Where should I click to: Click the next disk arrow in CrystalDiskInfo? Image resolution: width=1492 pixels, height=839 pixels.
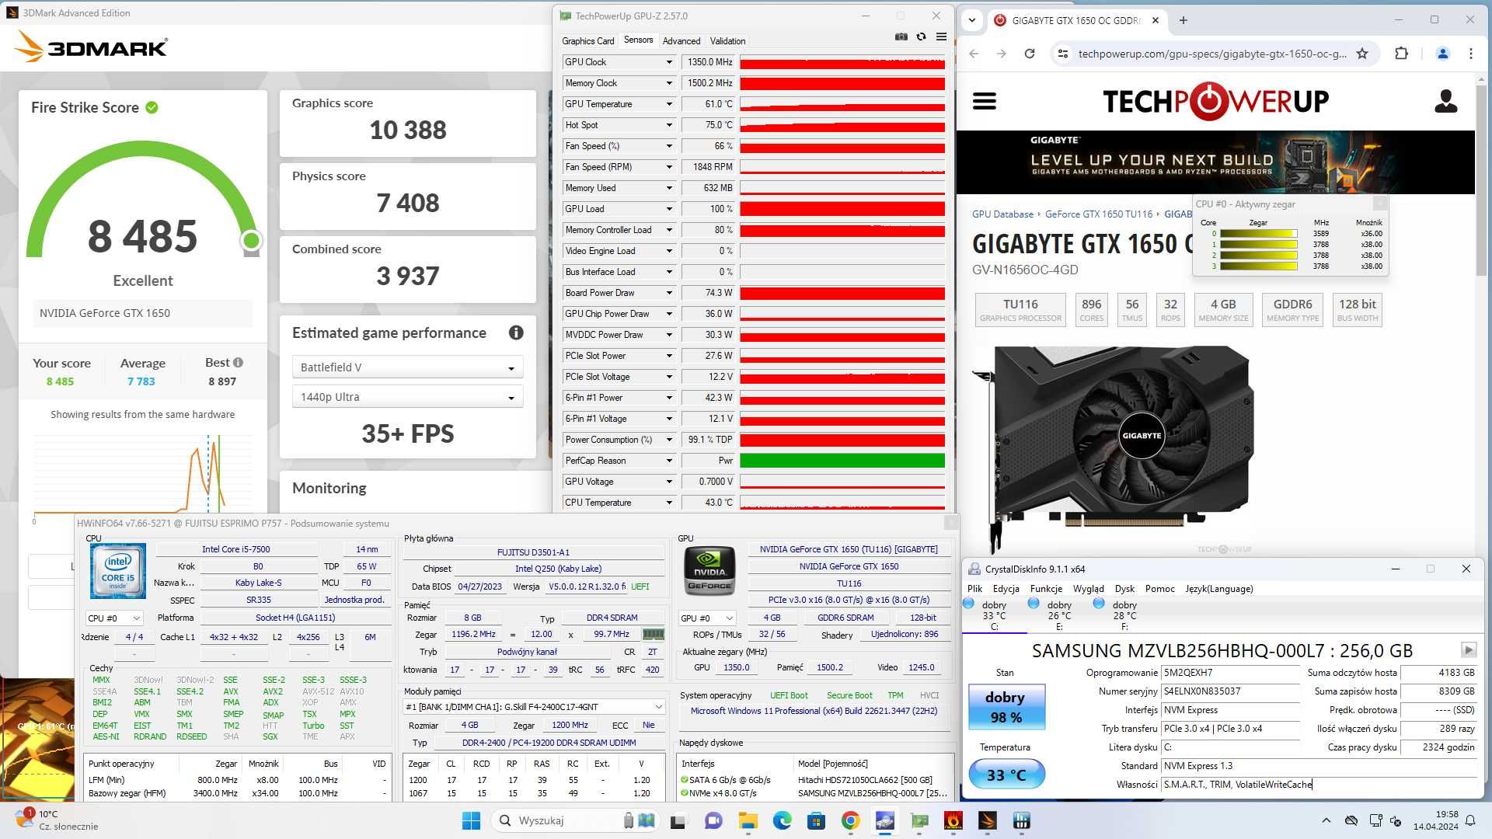(x=1468, y=649)
